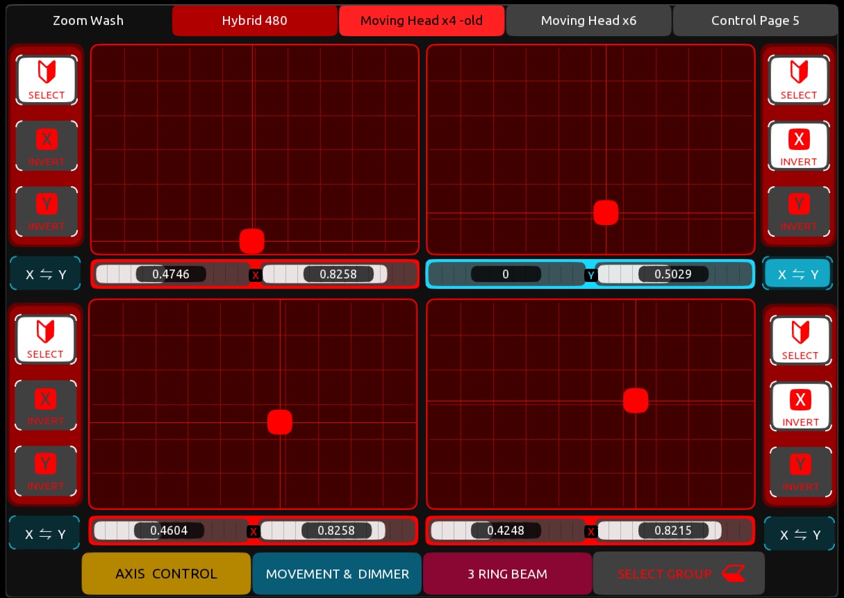The width and height of the screenshot is (844, 598).
Task: Click SELECT icon for the 0.4604 pad
Action: (45, 340)
